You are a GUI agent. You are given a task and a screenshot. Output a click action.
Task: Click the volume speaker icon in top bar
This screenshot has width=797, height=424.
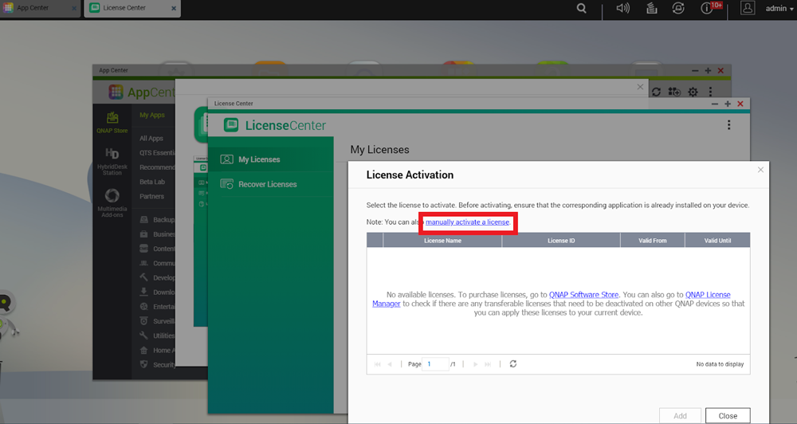pos(623,9)
